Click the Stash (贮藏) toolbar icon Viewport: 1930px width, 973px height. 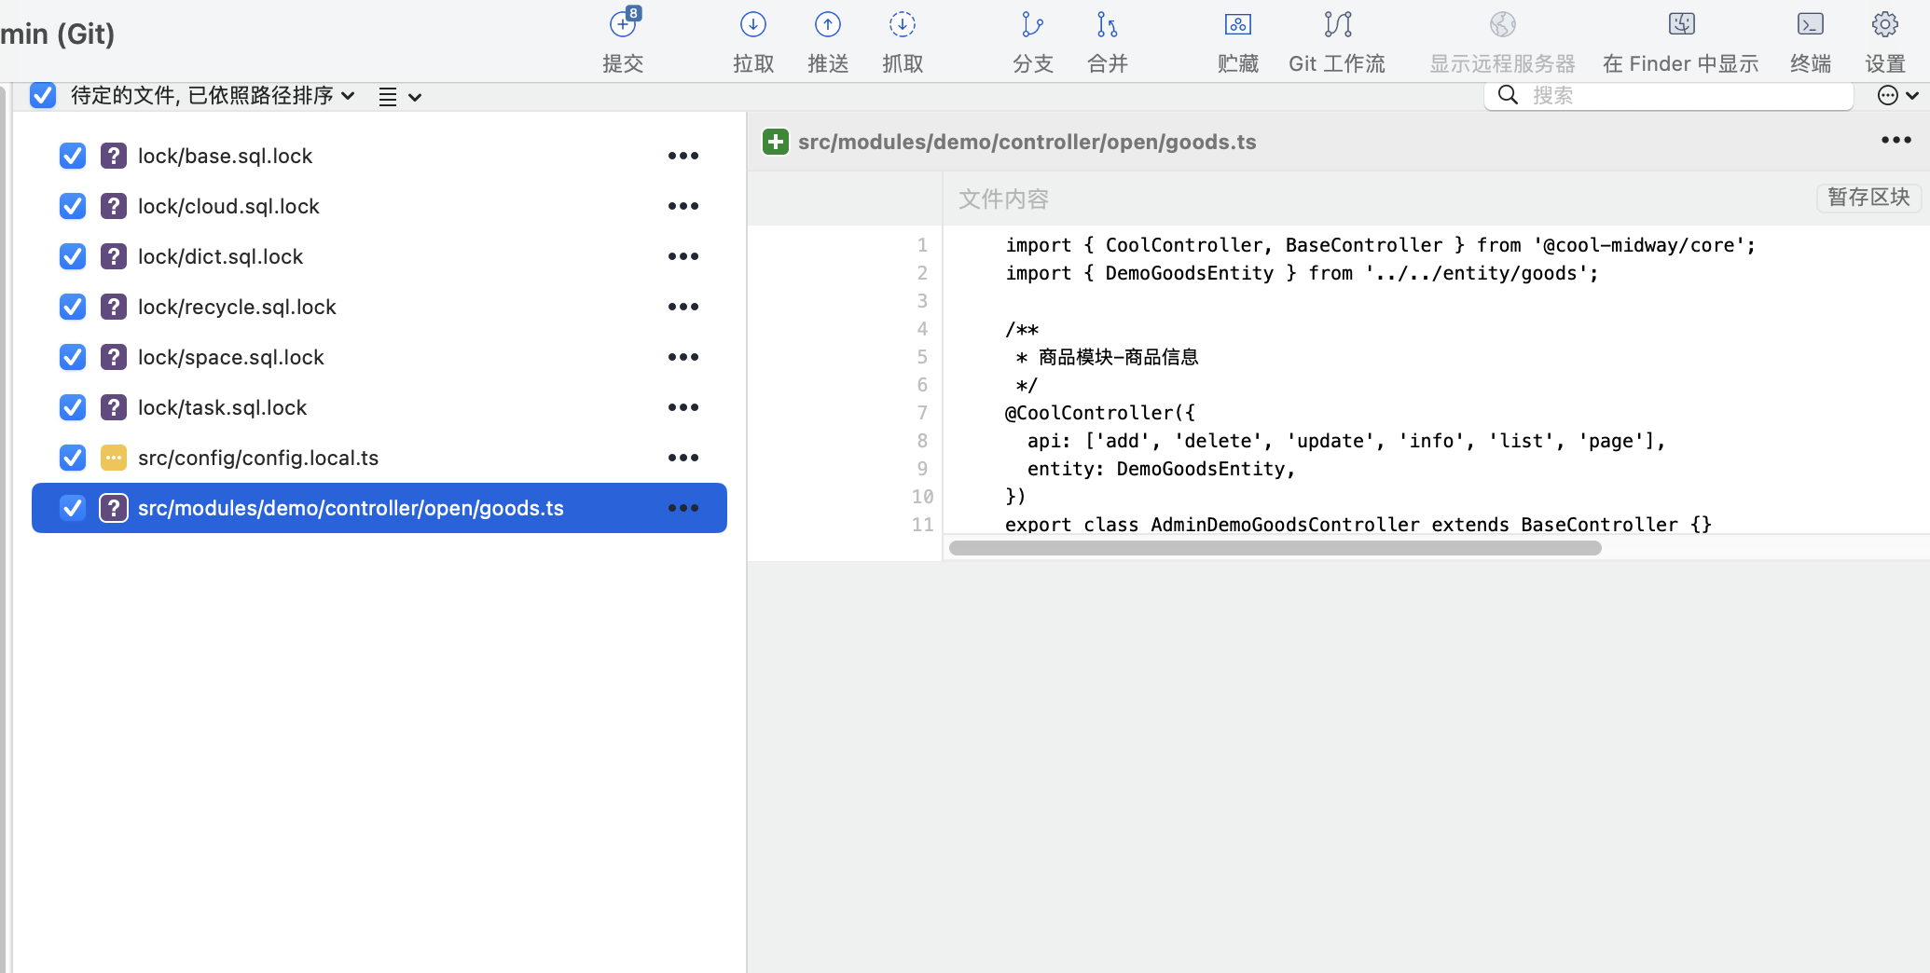coord(1238,24)
